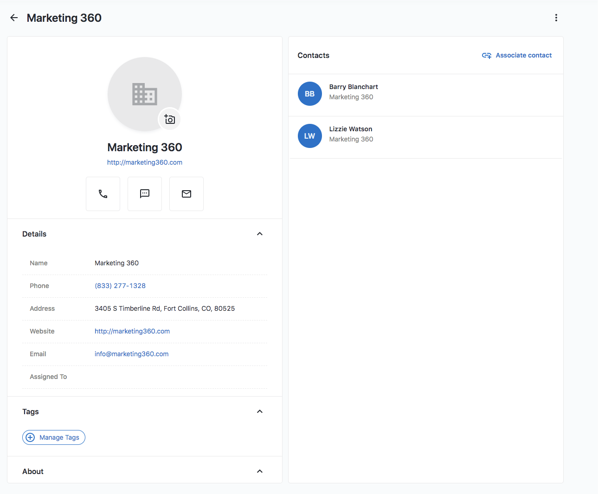Viewport: 598px width, 494px height.
Task: Click the BB avatar for Barry Blanchart
Action: coord(310,94)
